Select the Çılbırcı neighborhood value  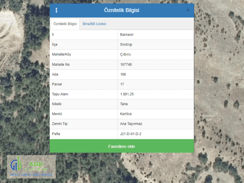point(126,55)
